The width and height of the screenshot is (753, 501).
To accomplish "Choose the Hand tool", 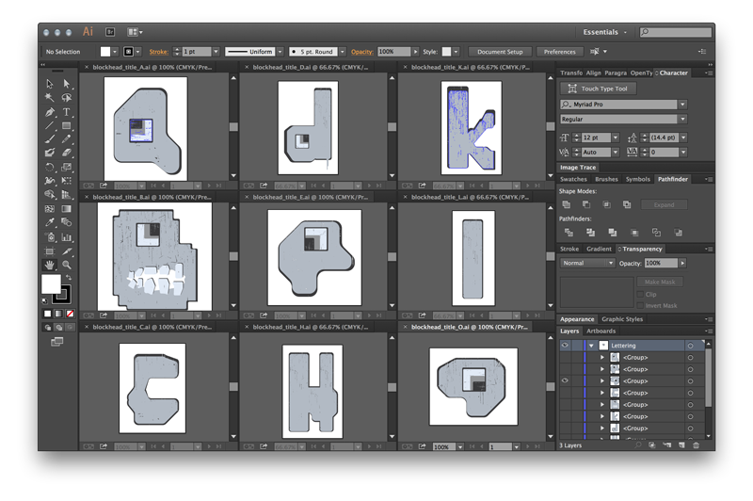I will click(50, 265).
